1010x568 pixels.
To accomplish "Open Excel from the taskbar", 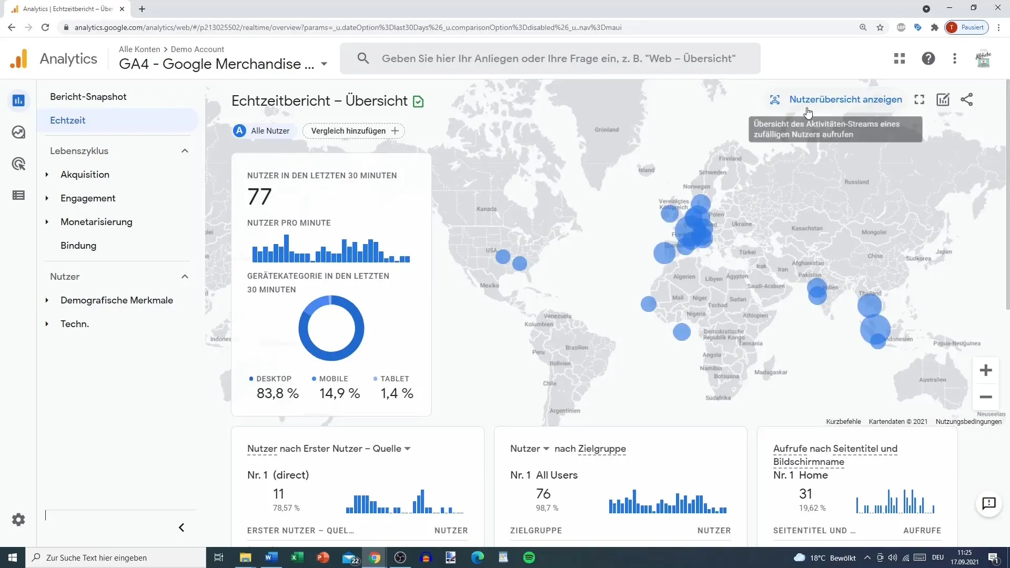I will click(x=297, y=557).
